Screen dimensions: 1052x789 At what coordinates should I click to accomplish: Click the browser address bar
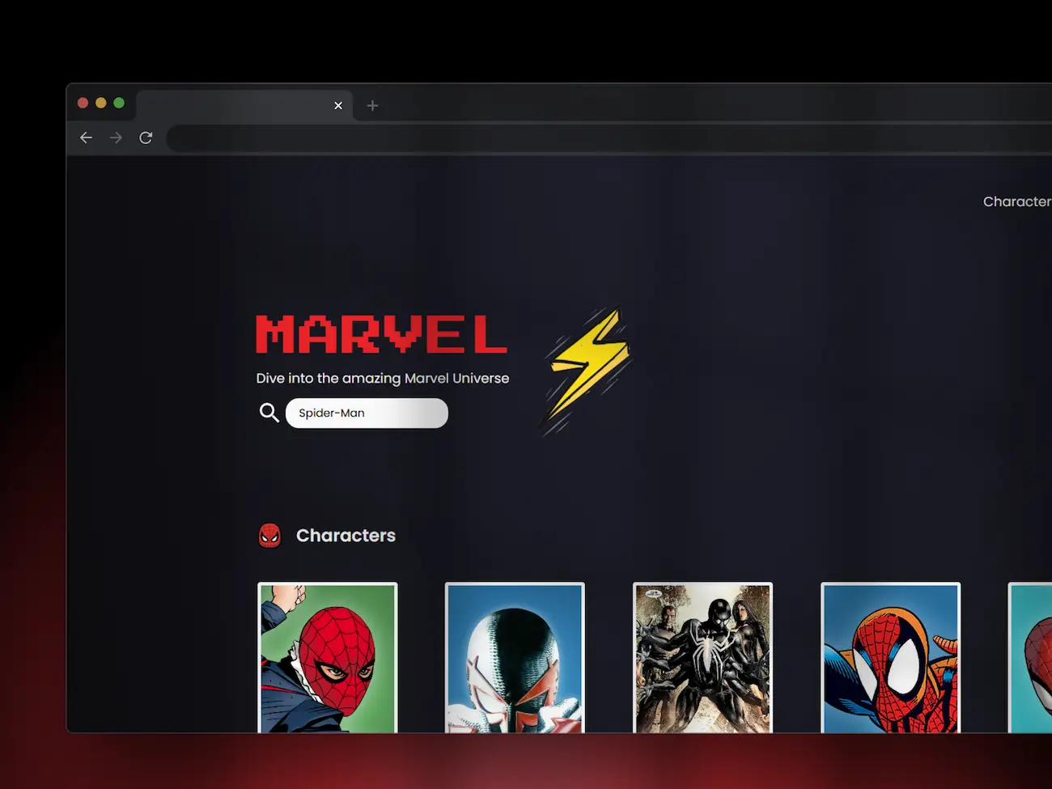(x=607, y=138)
